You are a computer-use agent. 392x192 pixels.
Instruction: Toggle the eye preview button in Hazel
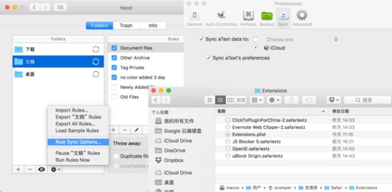(41, 169)
